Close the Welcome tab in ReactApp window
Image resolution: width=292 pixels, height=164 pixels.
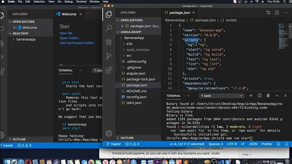click(x=81, y=14)
